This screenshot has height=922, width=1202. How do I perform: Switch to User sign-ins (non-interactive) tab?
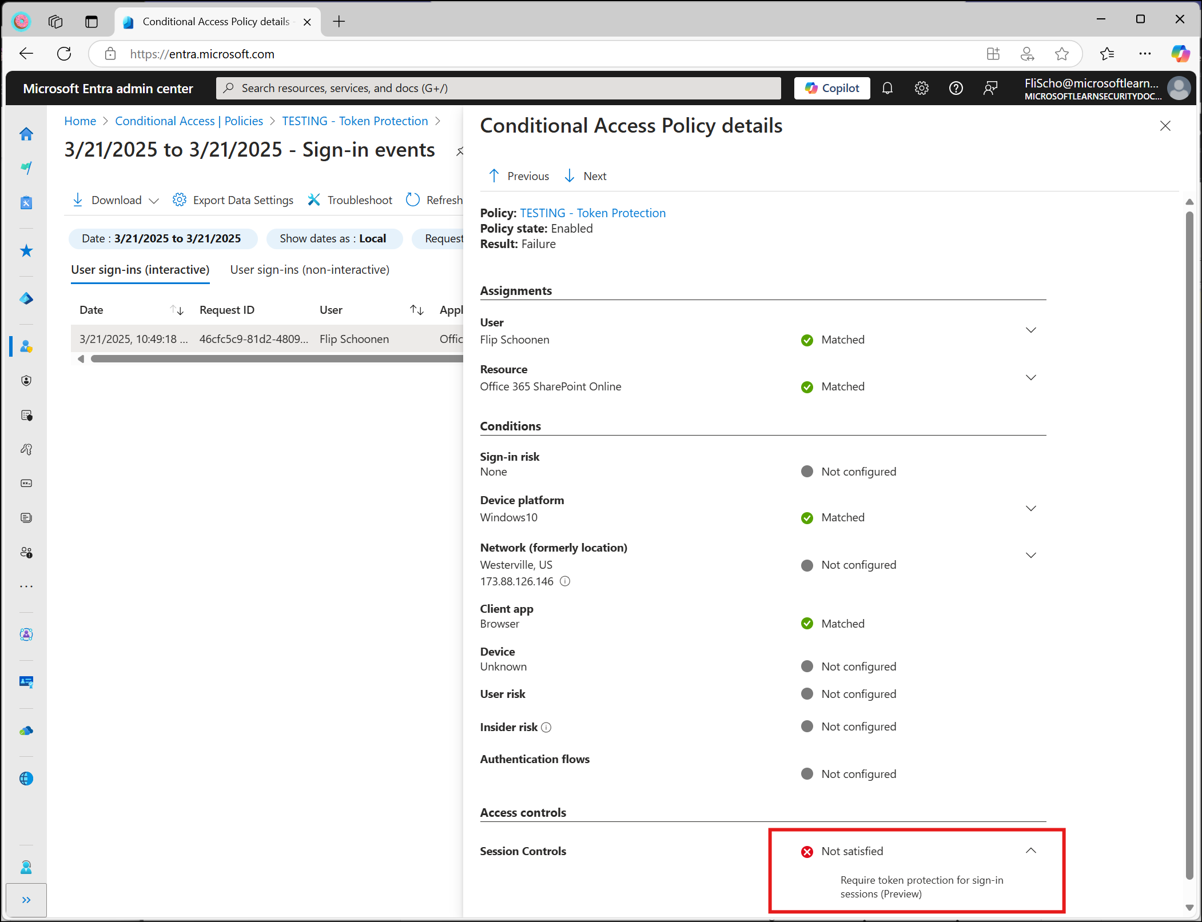309,270
